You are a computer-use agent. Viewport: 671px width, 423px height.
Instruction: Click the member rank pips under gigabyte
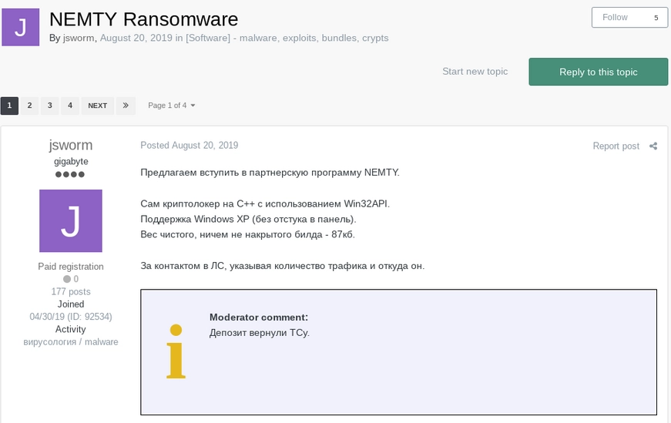pyautogui.click(x=70, y=175)
